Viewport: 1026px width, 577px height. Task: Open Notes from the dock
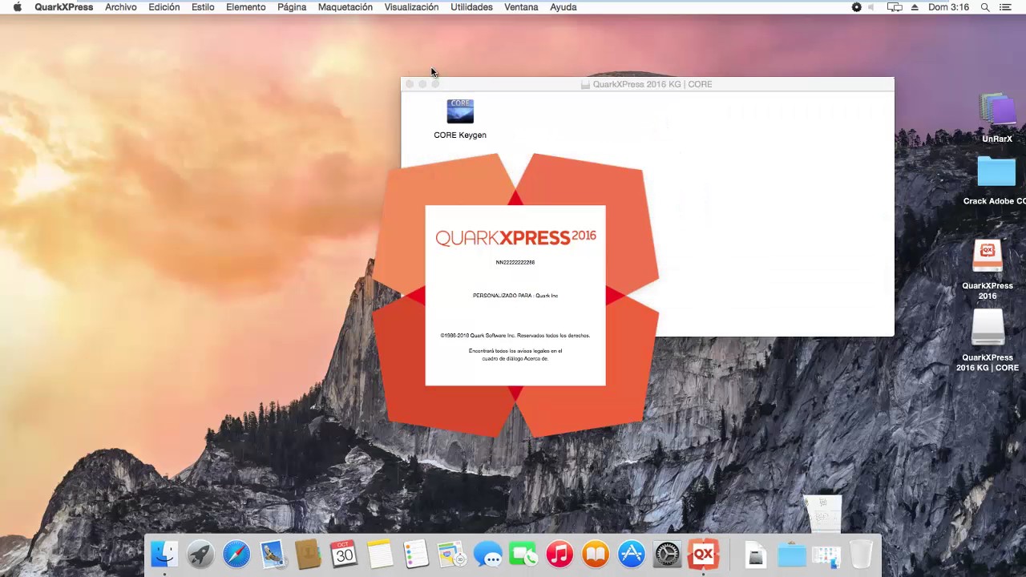(380, 554)
